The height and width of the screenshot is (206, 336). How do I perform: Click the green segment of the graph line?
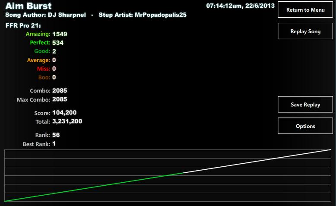(x=94, y=187)
